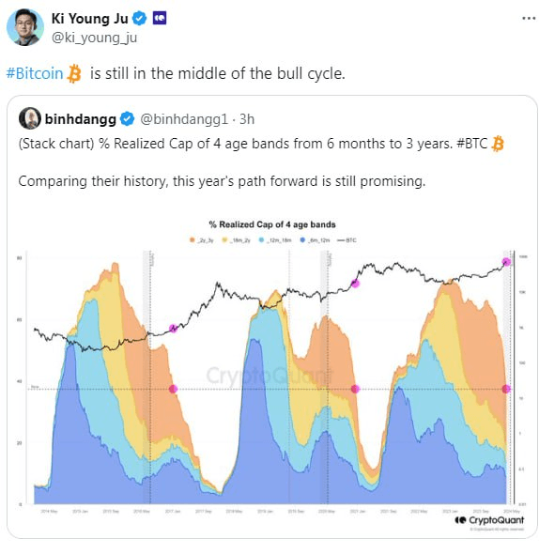Click Ki Young Ju's blue verified badge
Image resolution: width=539 pixels, height=554 pixels.
pyautogui.click(x=139, y=19)
